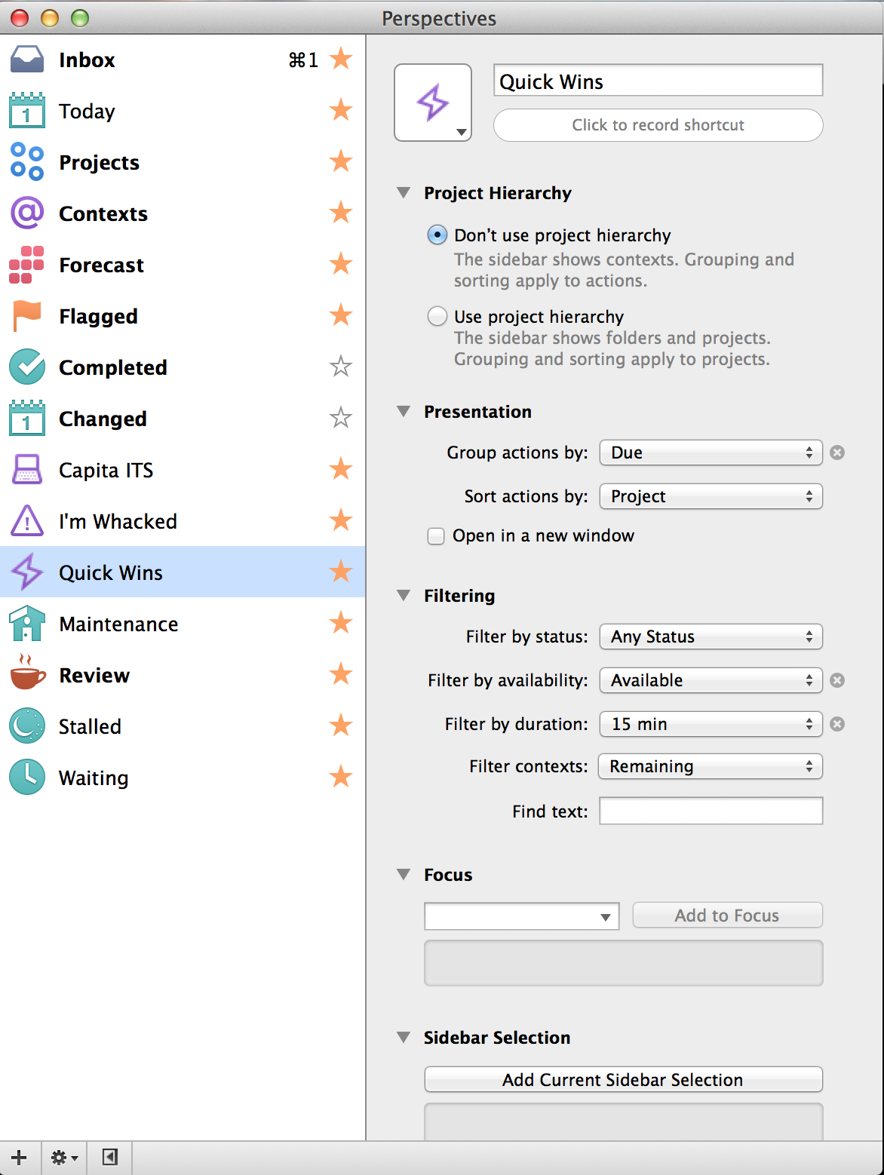Screen dimensions: 884x1175
Task: Add a new perspective with plus button
Action: tap(20, 1157)
